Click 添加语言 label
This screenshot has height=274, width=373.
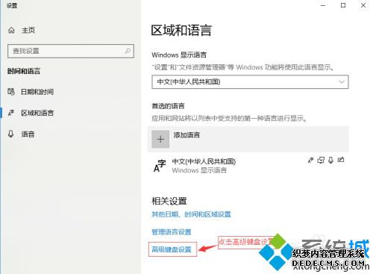(186, 135)
